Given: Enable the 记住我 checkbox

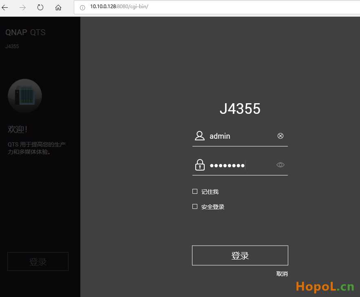Looking at the screenshot, I should [195, 191].
